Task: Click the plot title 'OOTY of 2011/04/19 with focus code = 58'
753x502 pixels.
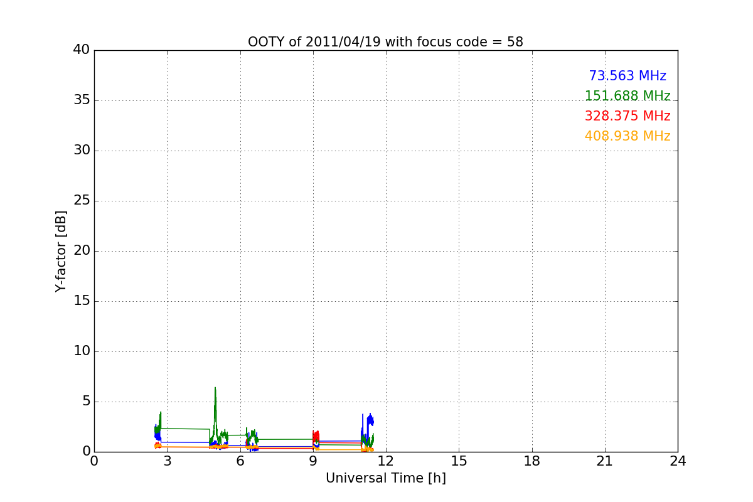Action: pos(385,42)
